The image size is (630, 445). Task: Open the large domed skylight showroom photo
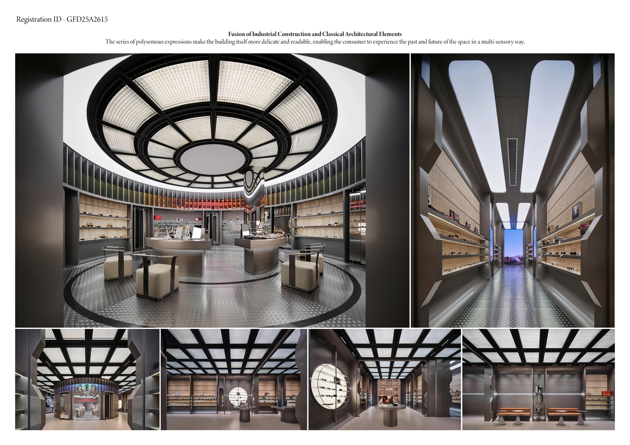pyautogui.click(x=212, y=190)
